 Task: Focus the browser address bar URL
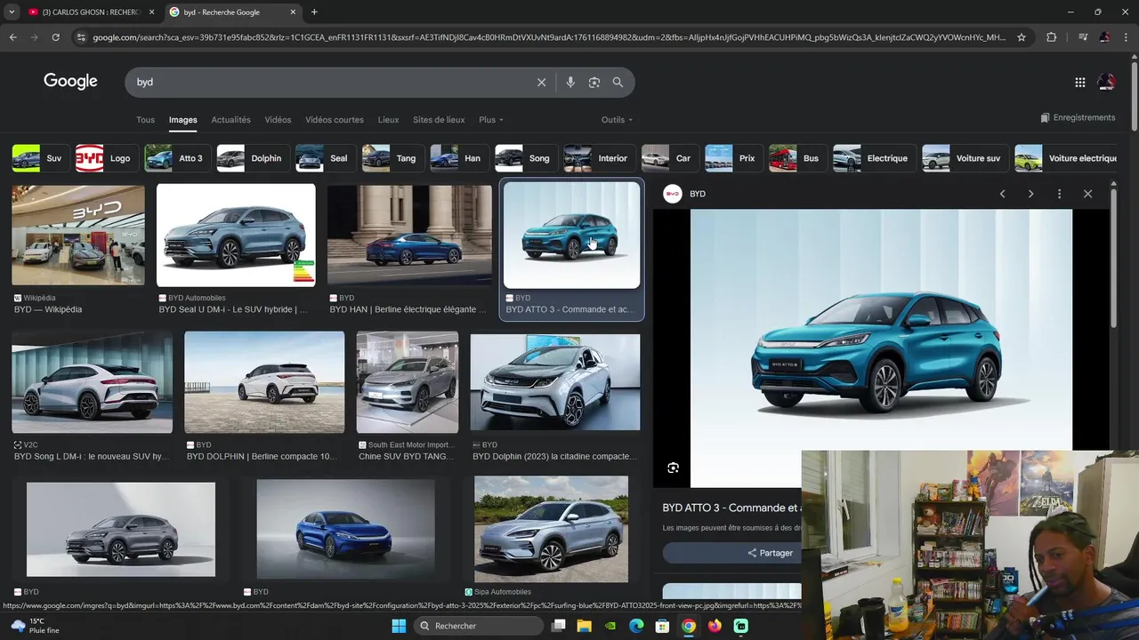pyautogui.click(x=550, y=37)
